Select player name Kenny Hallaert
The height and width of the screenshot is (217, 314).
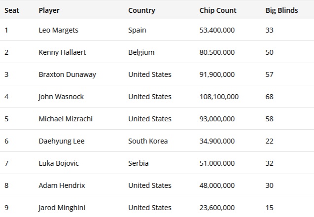click(62, 52)
